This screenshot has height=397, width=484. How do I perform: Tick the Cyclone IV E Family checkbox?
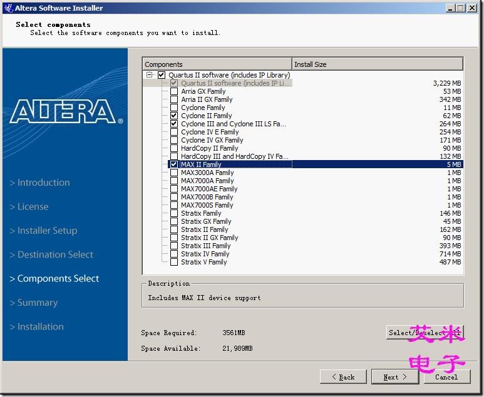coord(174,132)
